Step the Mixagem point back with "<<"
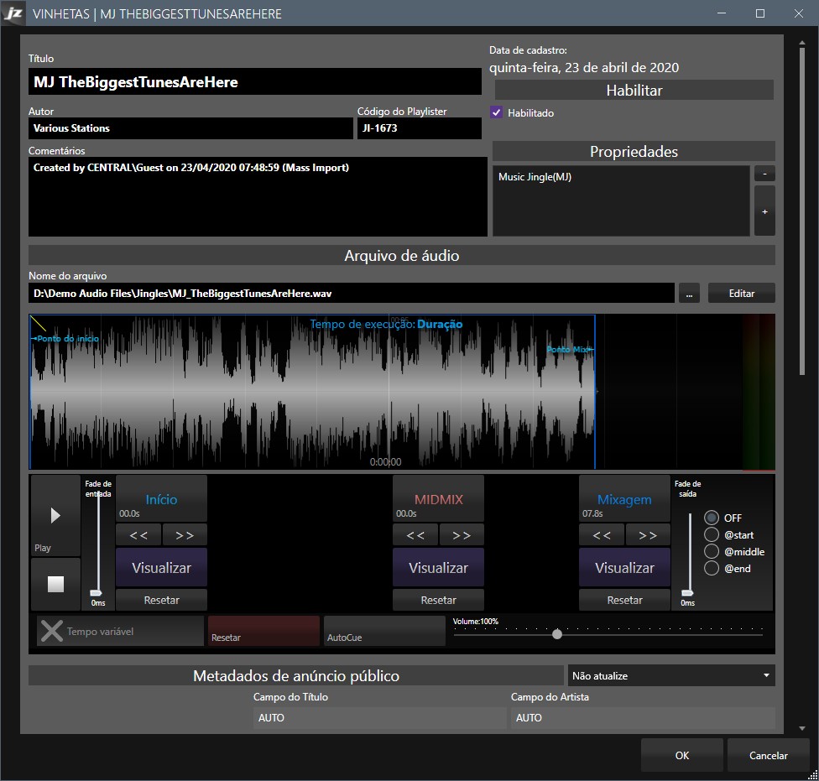This screenshot has height=781, width=819. [602, 534]
